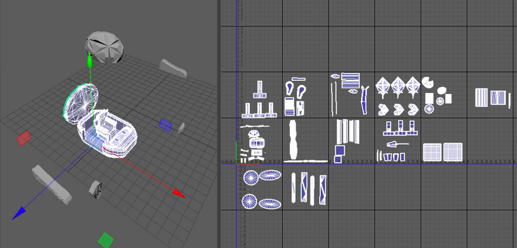
Task: Click the wireframe circular lid of the selected model
Action: [x=81, y=103]
